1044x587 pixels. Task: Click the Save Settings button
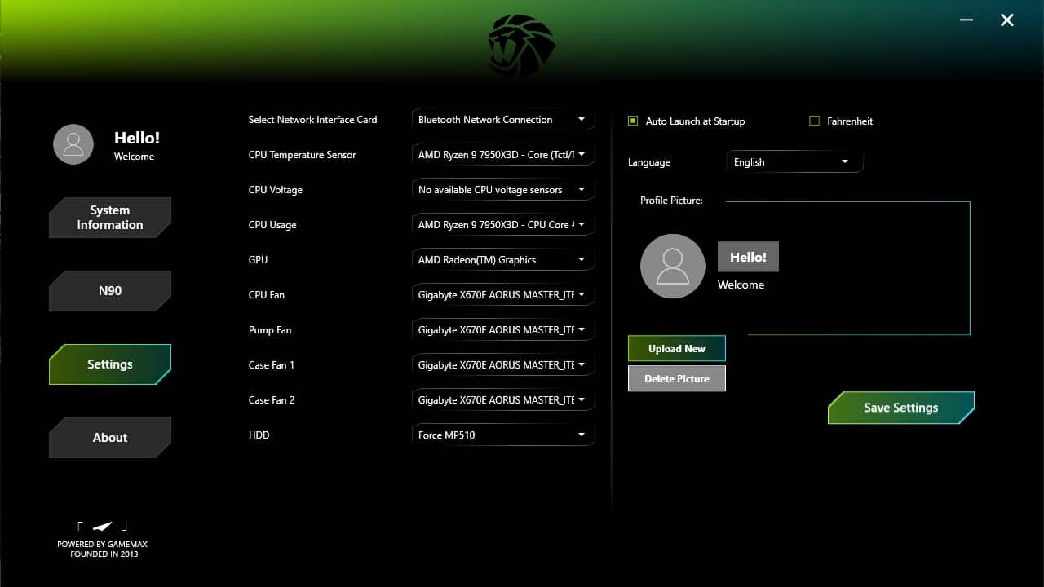tap(900, 408)
